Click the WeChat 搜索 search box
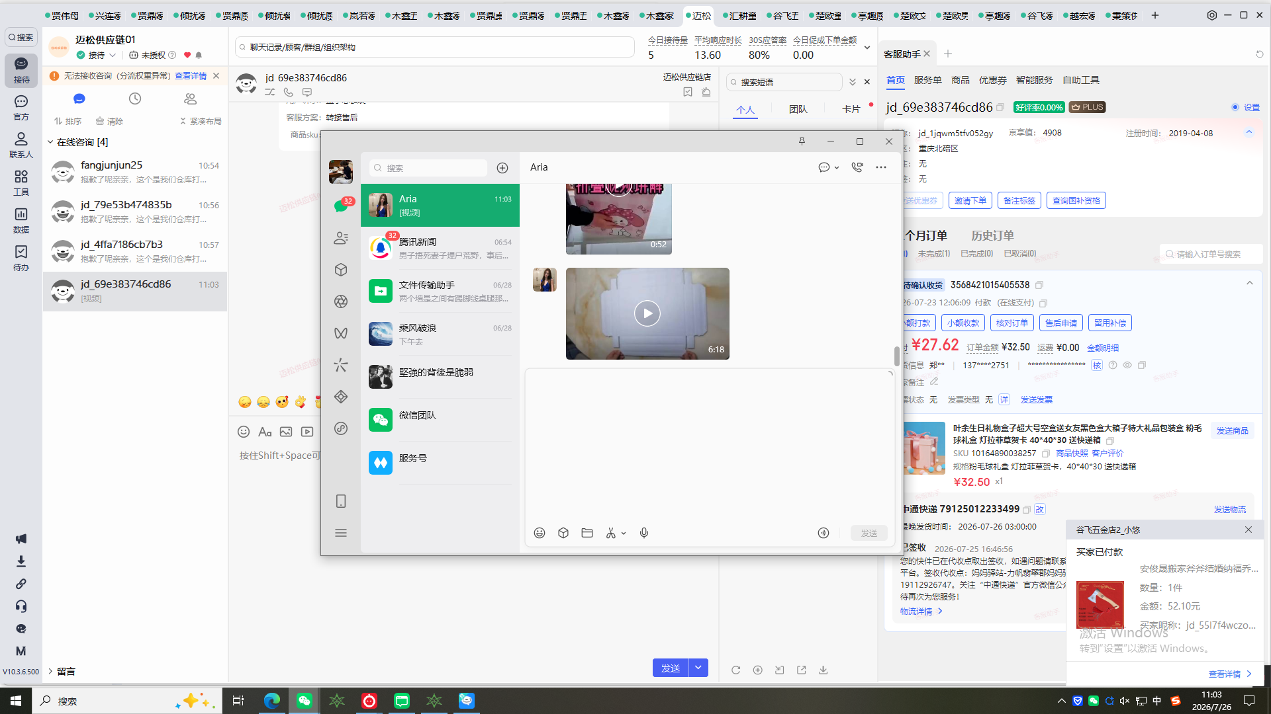The height and width of the screenshot is (714, 1271). pyautogui.click(x=428, y=168)
